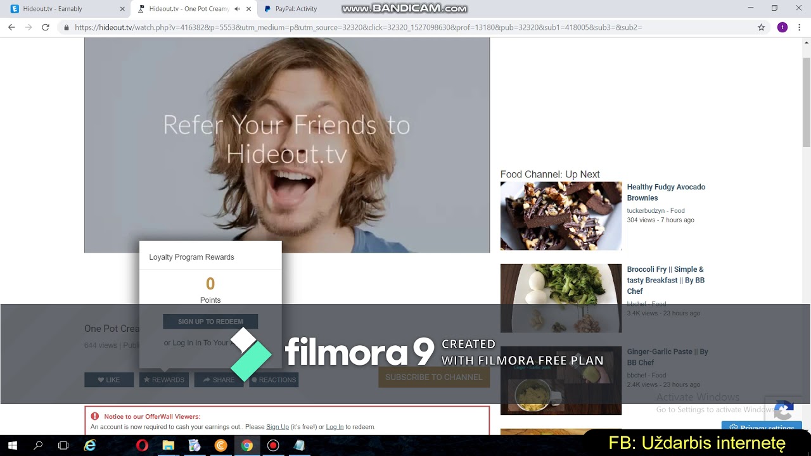Click the 'Food Channel: Up Next' heading

click(x=550, y=175)
